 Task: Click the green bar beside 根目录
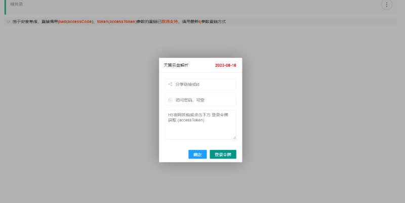coord(5,6)
